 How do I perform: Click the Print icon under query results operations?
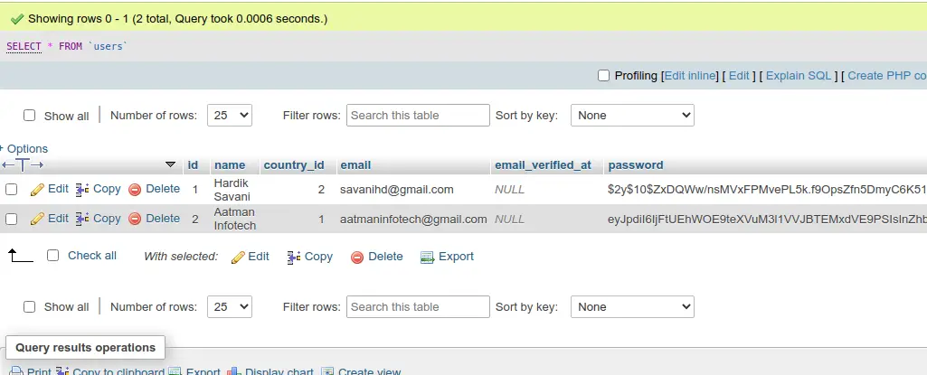(x=17, y=372)
